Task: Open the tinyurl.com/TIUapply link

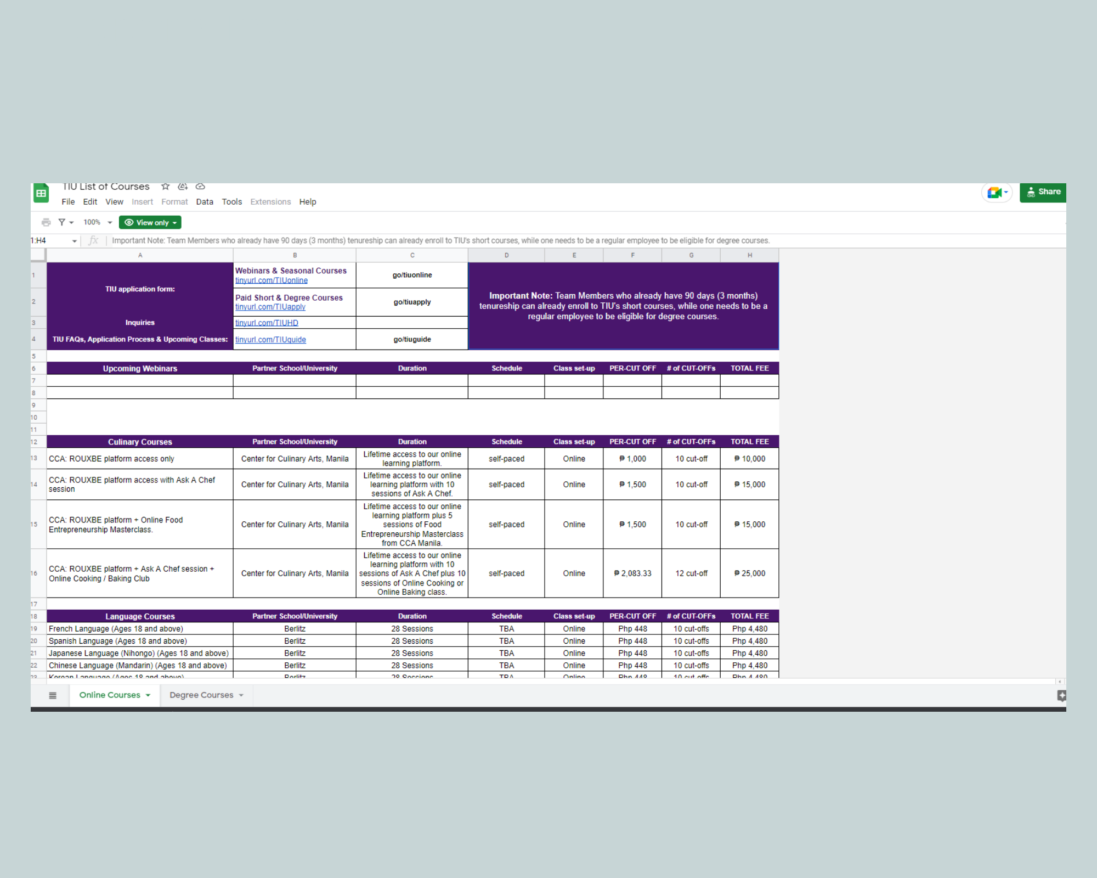Action: point(270,307)
